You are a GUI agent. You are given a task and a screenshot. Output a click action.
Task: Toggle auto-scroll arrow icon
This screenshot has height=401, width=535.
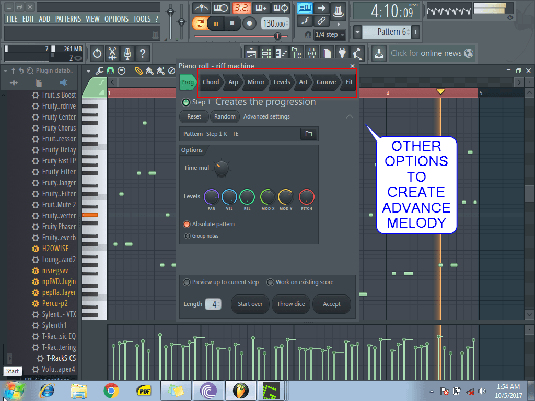point(321,8)
